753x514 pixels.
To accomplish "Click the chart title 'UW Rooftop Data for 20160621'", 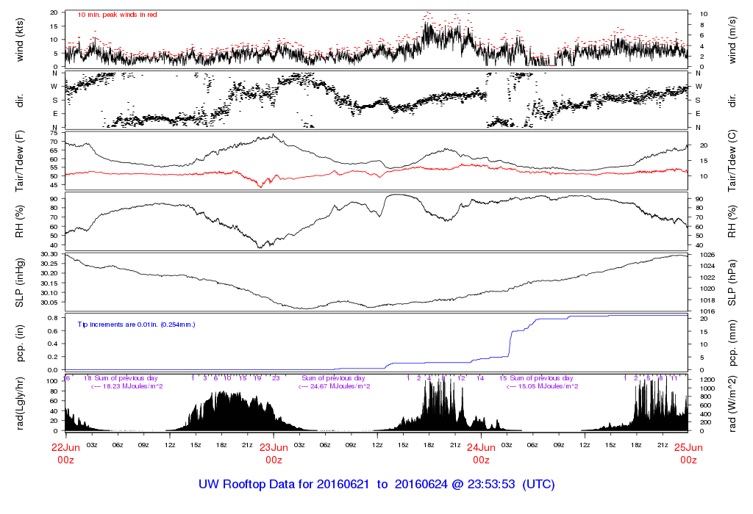I will 284,485.
